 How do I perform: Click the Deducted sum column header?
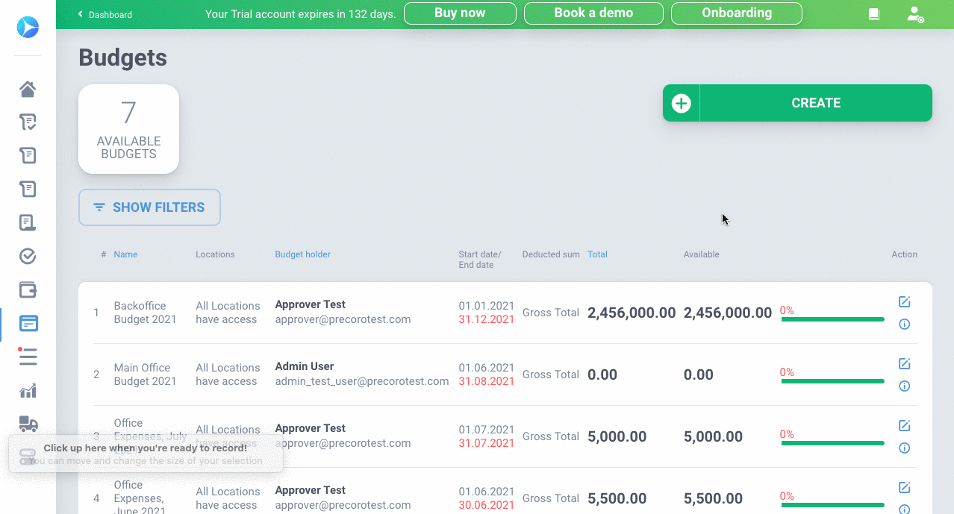[551, 254]
